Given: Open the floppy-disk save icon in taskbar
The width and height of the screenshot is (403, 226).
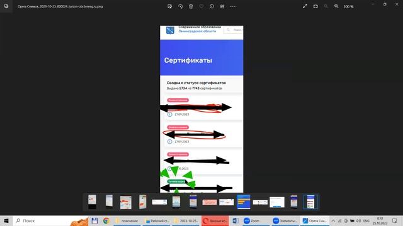Looking at the screenshot, I should (x=94, y=220).
